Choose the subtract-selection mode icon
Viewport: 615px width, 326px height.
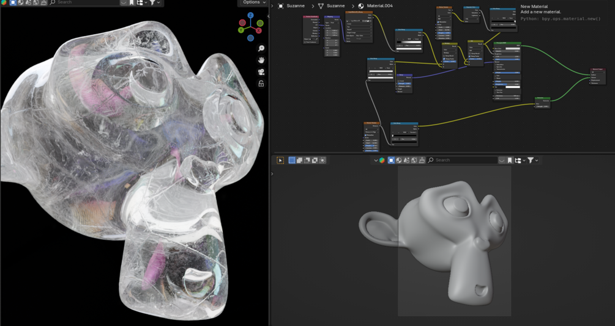point(307,160)
